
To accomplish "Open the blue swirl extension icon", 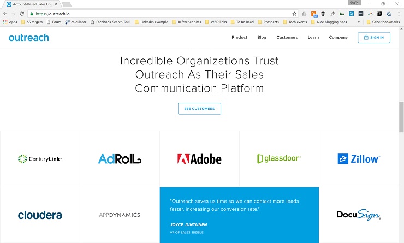I will (x=389, y=14).
